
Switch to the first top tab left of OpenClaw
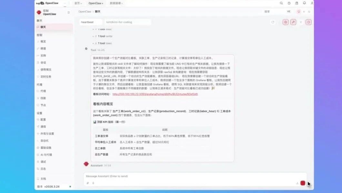[x=78, y=3]
